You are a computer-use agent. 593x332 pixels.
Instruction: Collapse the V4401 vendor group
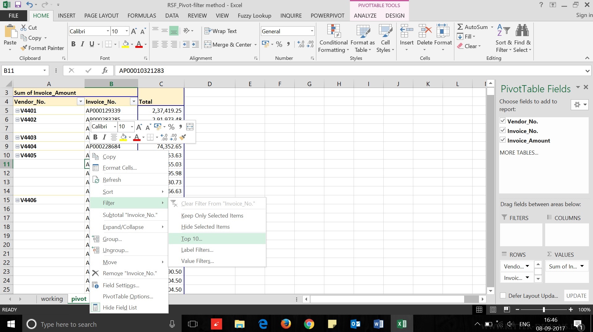(x=18, y=111)
